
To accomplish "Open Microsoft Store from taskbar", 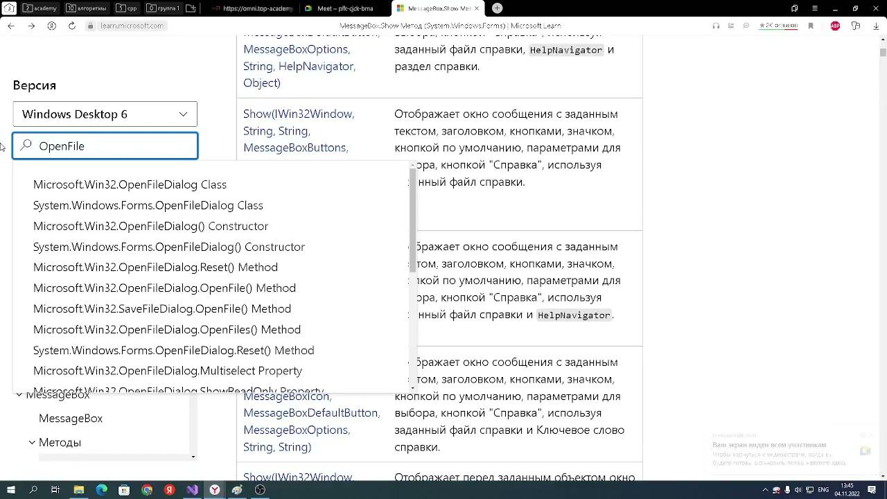I will (x=124, y=490).
